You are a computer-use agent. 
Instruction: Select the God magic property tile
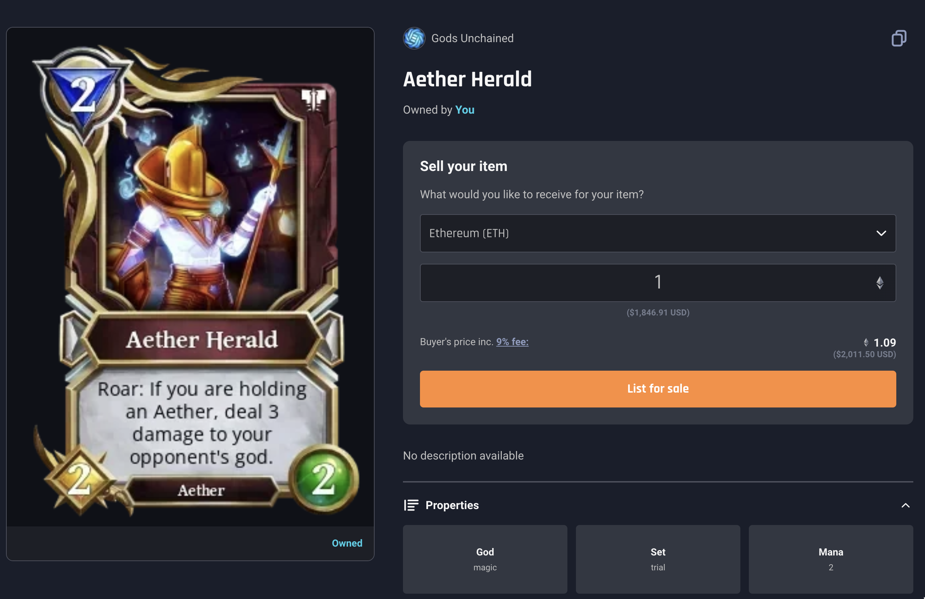485,559
